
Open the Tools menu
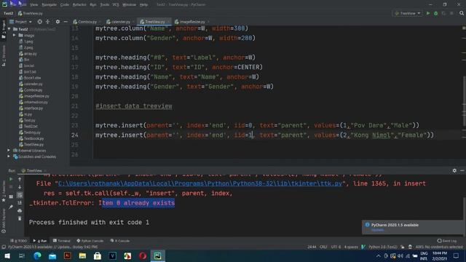[104, 5]
